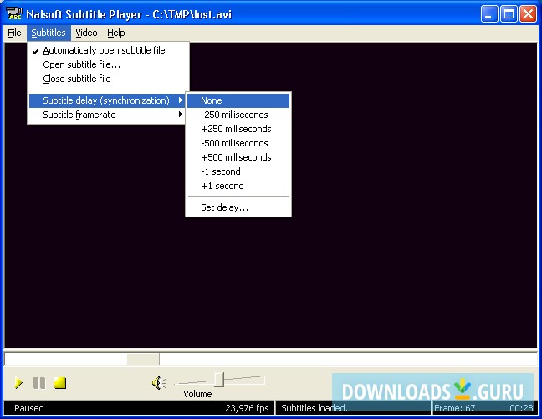Expand Subtitle framerate submenu
This screenshot has height=419, width=542.
pyautogui.click(x=107, y=115)
